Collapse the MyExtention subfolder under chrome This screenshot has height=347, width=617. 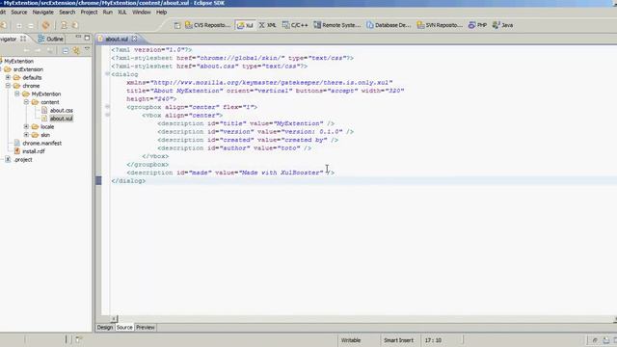click(17, 93)
